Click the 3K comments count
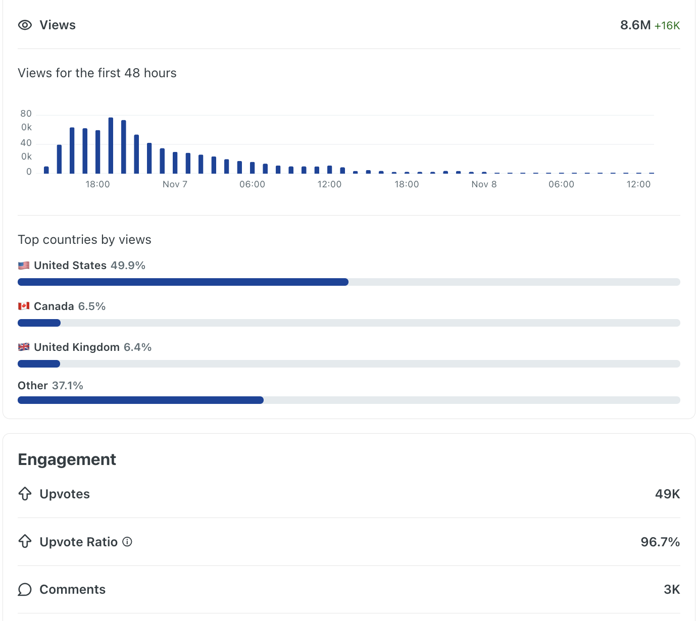 [672, 589]
